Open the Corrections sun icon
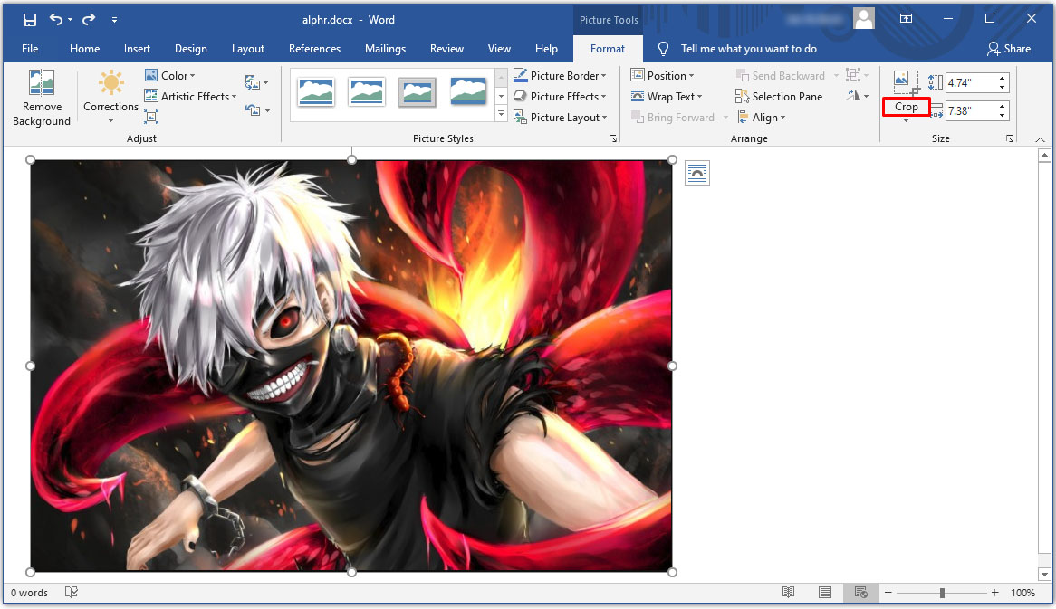The width and height of the screenshot is (1056, 609). coord(110,82)
